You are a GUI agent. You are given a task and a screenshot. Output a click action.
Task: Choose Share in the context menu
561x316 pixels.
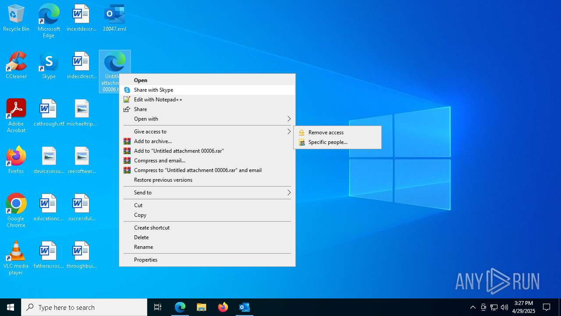207,109
